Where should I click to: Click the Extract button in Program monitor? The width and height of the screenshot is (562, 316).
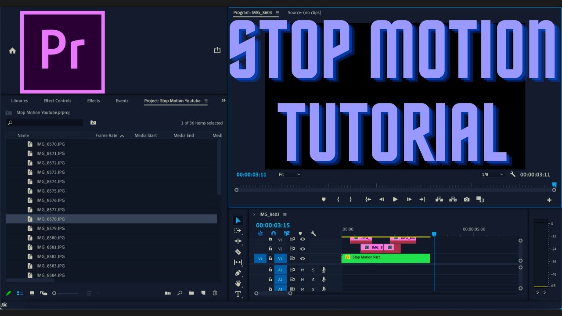point(453,199)
